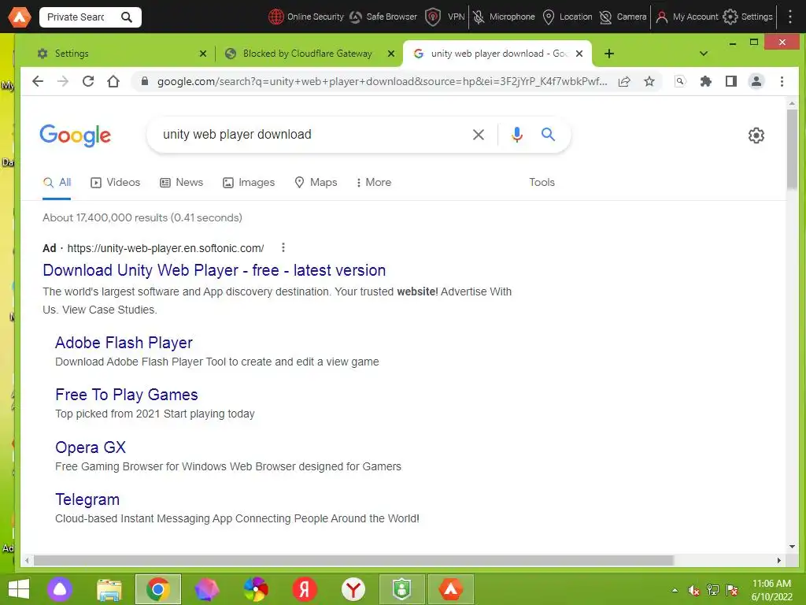This screenshot has height=605, width=806.
Task: Switch to Maps results
Action: click(316, 182)
